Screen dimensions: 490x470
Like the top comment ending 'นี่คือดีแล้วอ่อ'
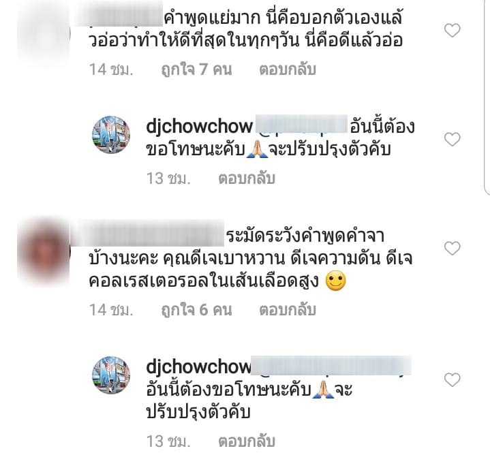click(453, 31)
